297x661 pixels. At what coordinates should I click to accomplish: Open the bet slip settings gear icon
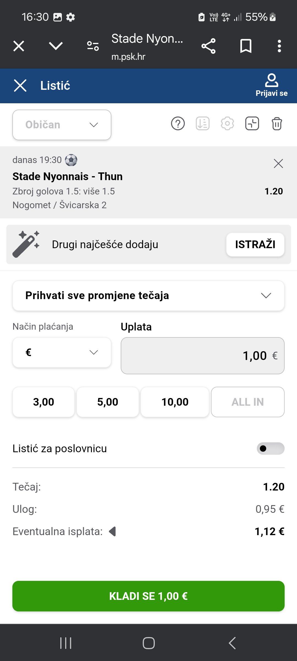click(x=227, y=124)
